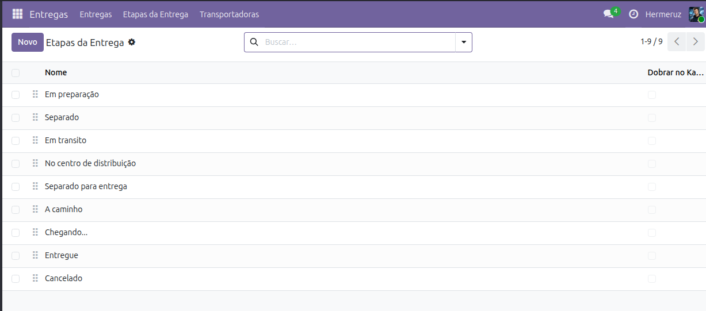Toggle Dobrar no Kanban for Em transito
This screenshot has height=311, width=706.
coord(651,140)
